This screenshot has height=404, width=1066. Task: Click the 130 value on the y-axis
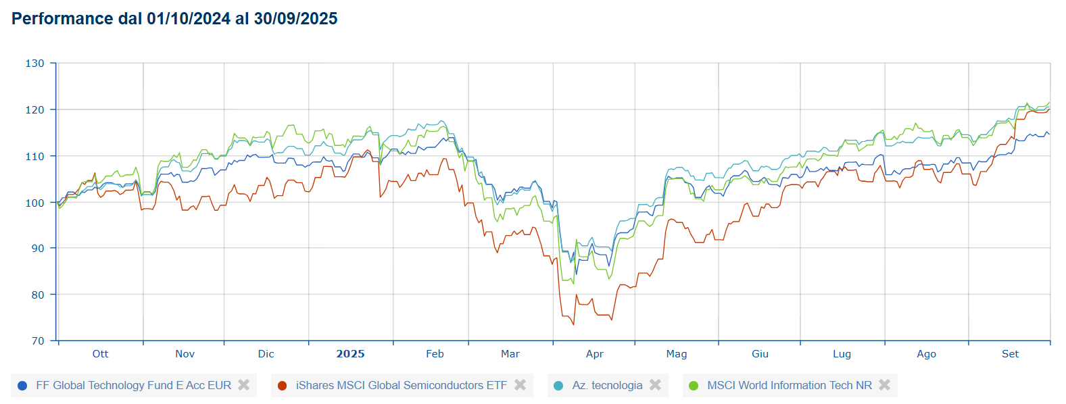click(34, 64)
